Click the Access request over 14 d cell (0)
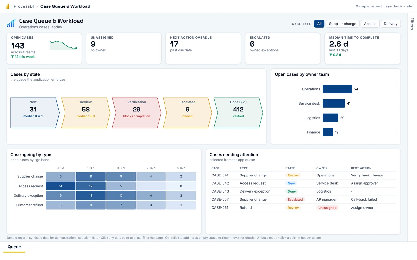The width and height of the screenshot is (417, 260). pos(181,186)
